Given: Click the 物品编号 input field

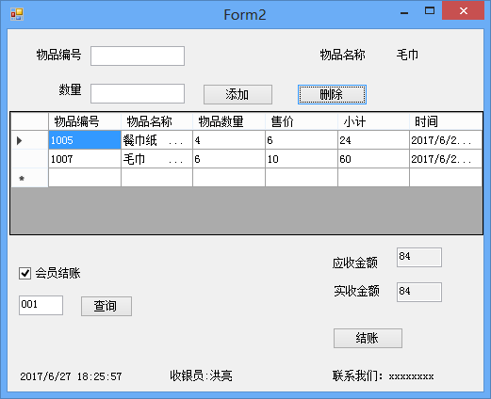Looking at the screenshot, I should click(138, 56).
